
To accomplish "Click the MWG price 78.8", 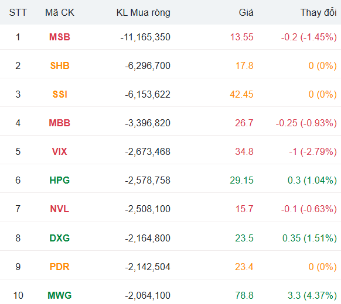I will click(244, 295).
